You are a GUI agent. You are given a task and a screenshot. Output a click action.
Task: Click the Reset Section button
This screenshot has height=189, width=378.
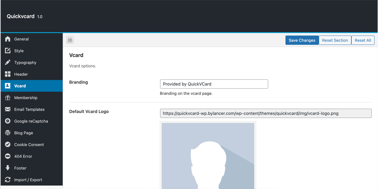coord(335,40)
